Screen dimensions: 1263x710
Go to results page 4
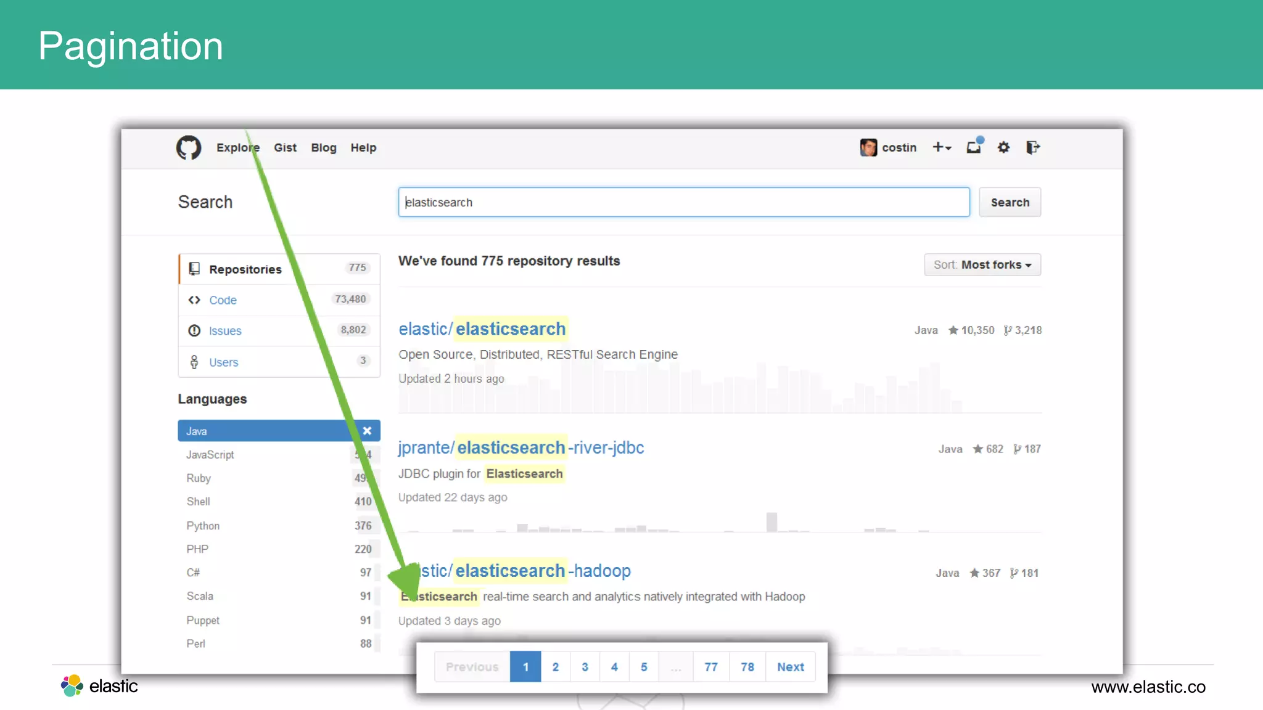614,667
